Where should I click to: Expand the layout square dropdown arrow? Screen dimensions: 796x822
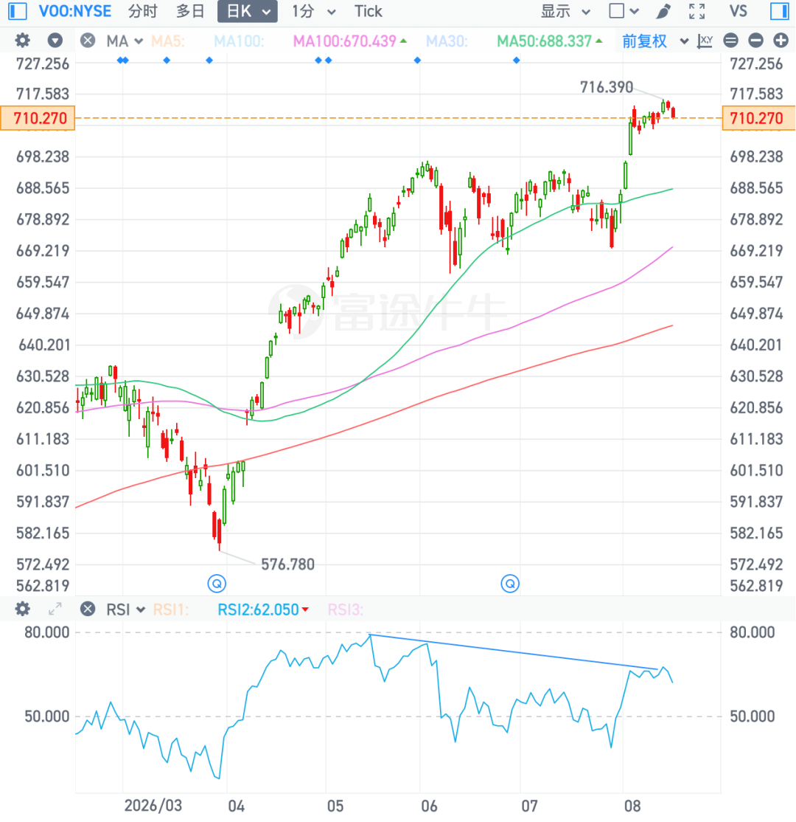click(634, 11)
